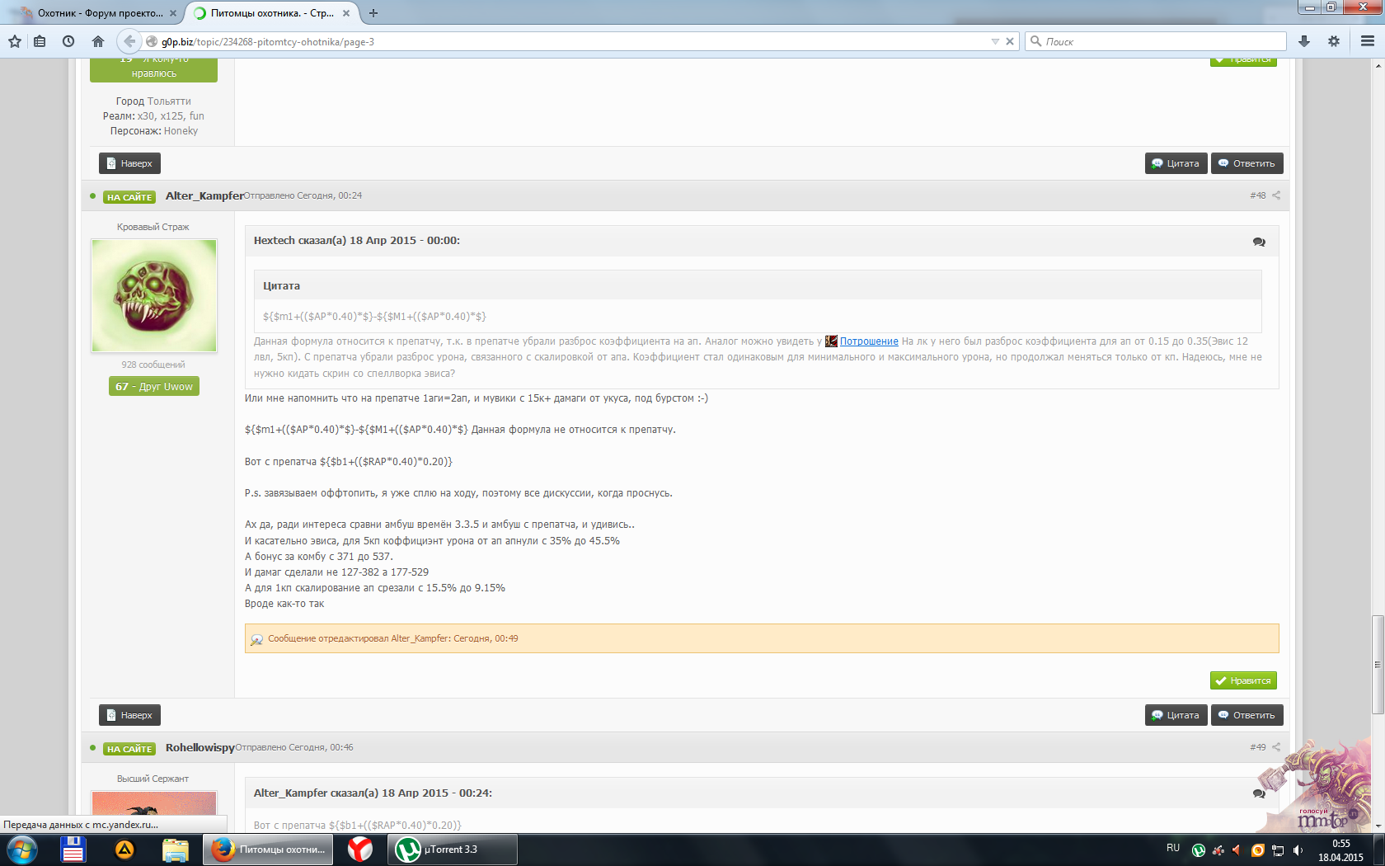Open the hamburger menu in the browser
Screen dimensions: 1385x866
(x=1368, y=41)
